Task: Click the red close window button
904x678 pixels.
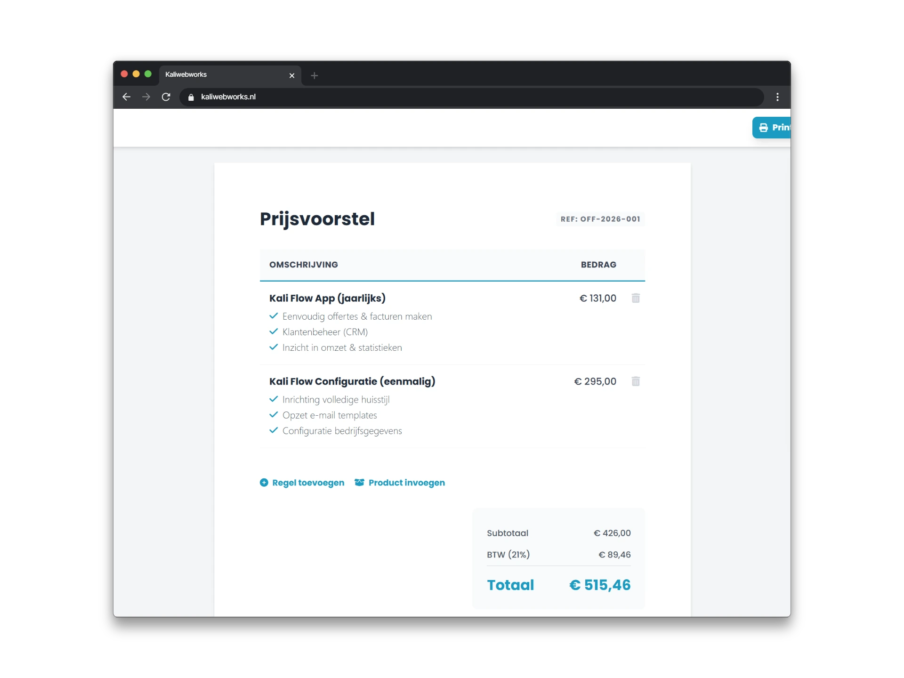Action: [x=124, y=74]
